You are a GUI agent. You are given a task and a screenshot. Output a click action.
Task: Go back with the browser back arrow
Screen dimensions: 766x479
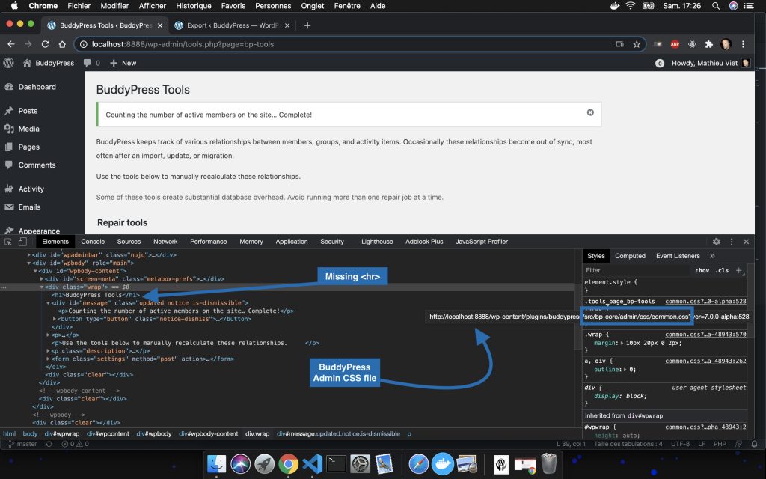(11, 44)
